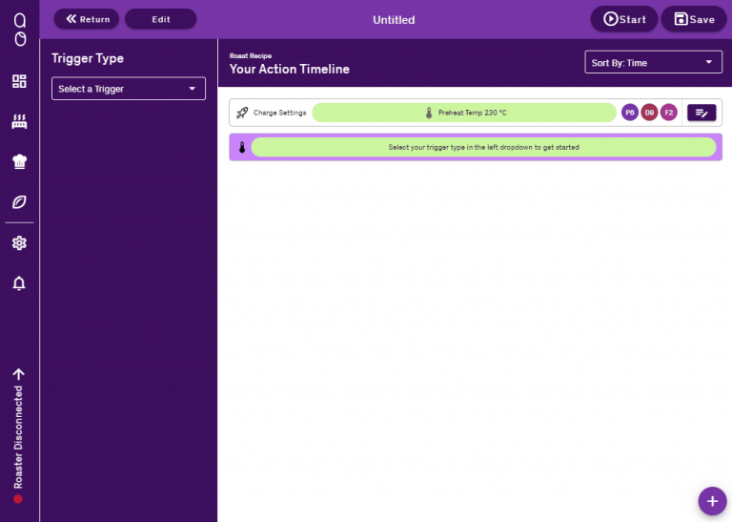Click the P6 power badge
The height and width of the screenshot is (522, 732).
point(630,113)
